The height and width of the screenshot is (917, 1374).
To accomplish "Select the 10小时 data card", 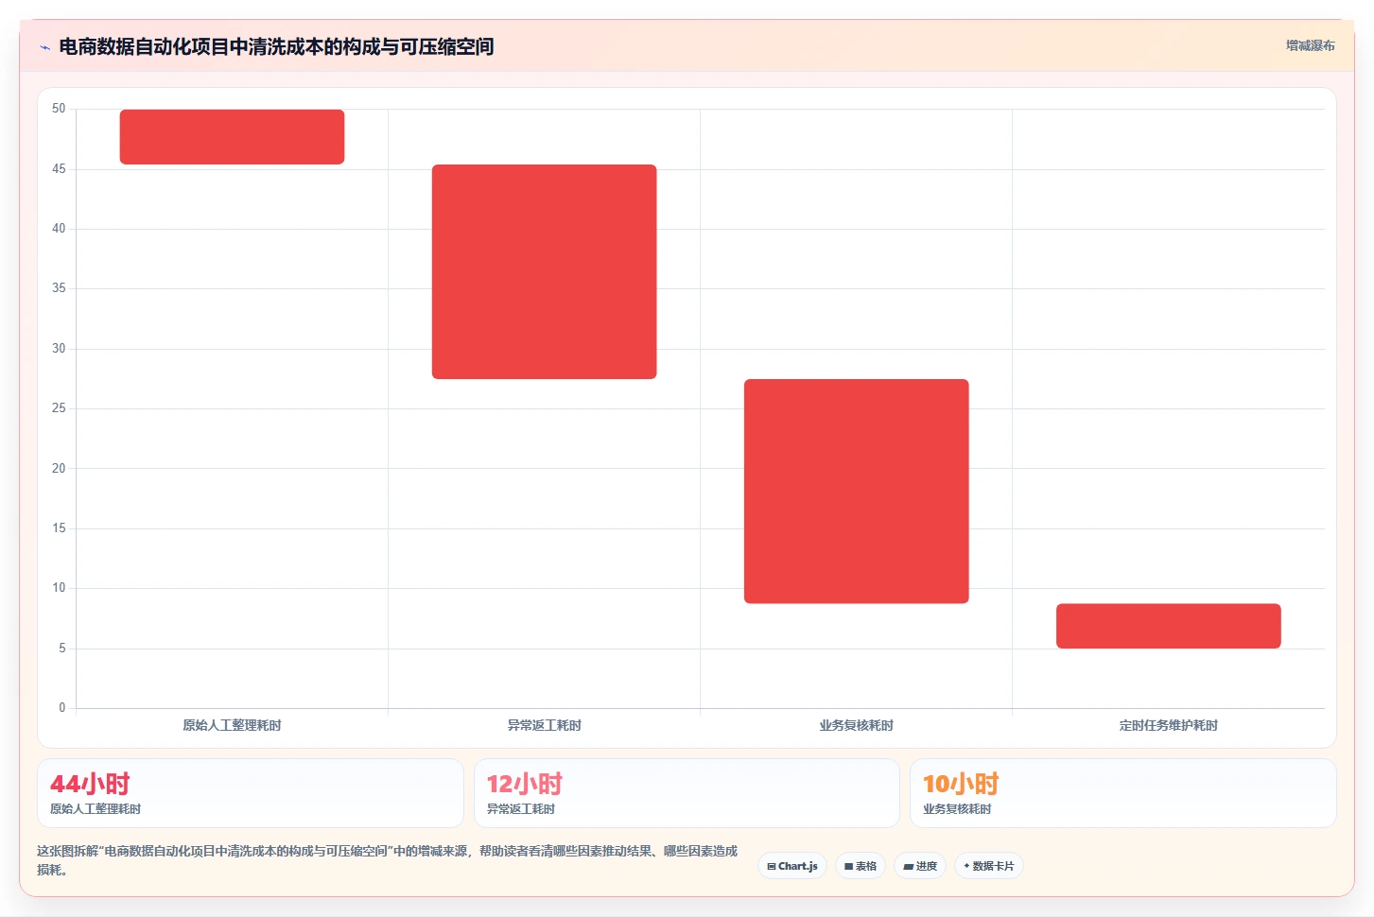I will [1122, 793].
